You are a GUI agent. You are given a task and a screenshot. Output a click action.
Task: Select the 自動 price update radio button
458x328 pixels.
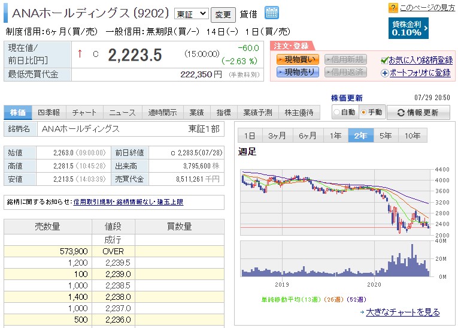pos(337,112)
